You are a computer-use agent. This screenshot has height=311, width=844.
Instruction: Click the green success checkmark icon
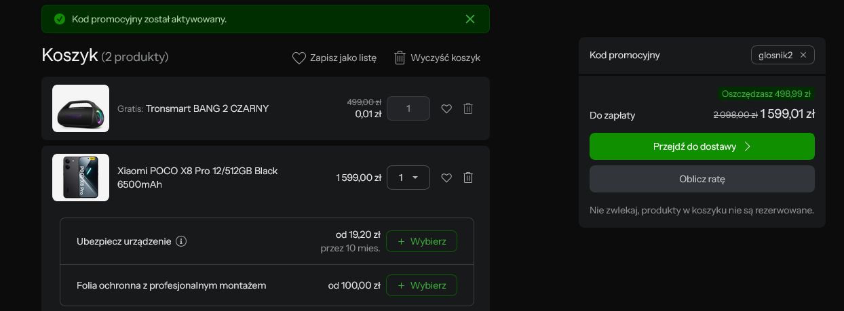(x=60, y=19)
